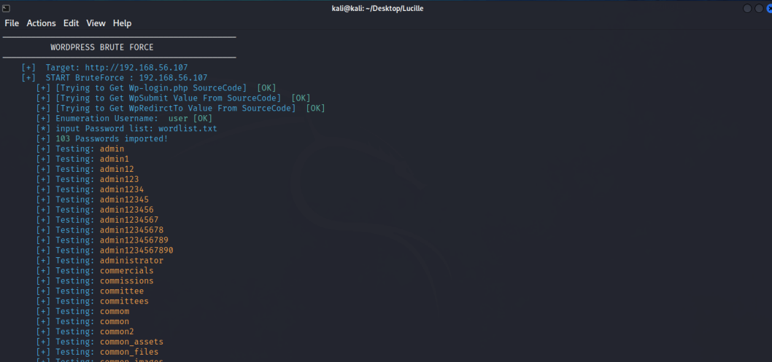
Task: Click the Testing: commissions line
Action: tap(95, 281)
